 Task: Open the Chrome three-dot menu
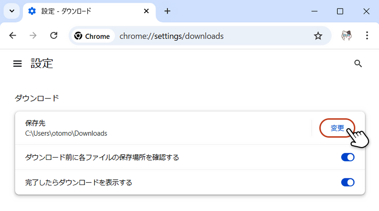pos(367,36)
